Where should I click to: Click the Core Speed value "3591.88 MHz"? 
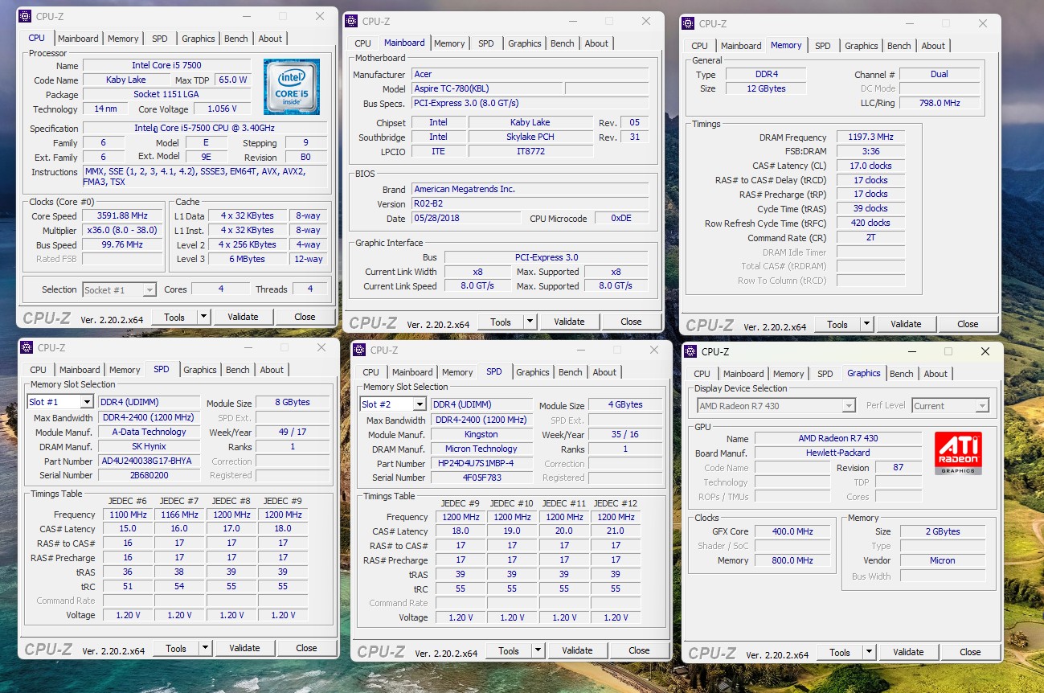(x=124, y=216)
